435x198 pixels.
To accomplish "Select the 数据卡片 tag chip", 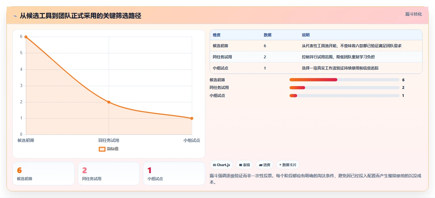I will (288, 165).
